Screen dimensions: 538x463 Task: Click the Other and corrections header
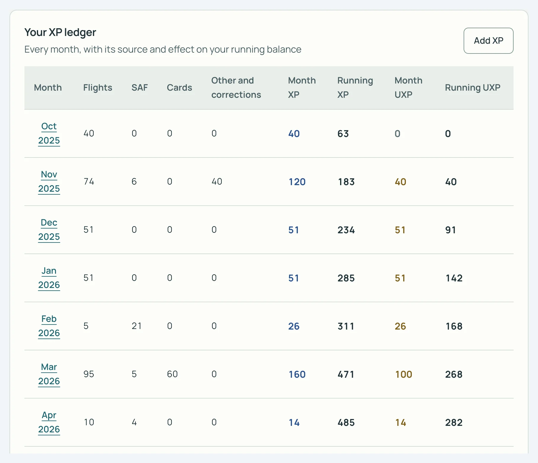coord(236,88)
